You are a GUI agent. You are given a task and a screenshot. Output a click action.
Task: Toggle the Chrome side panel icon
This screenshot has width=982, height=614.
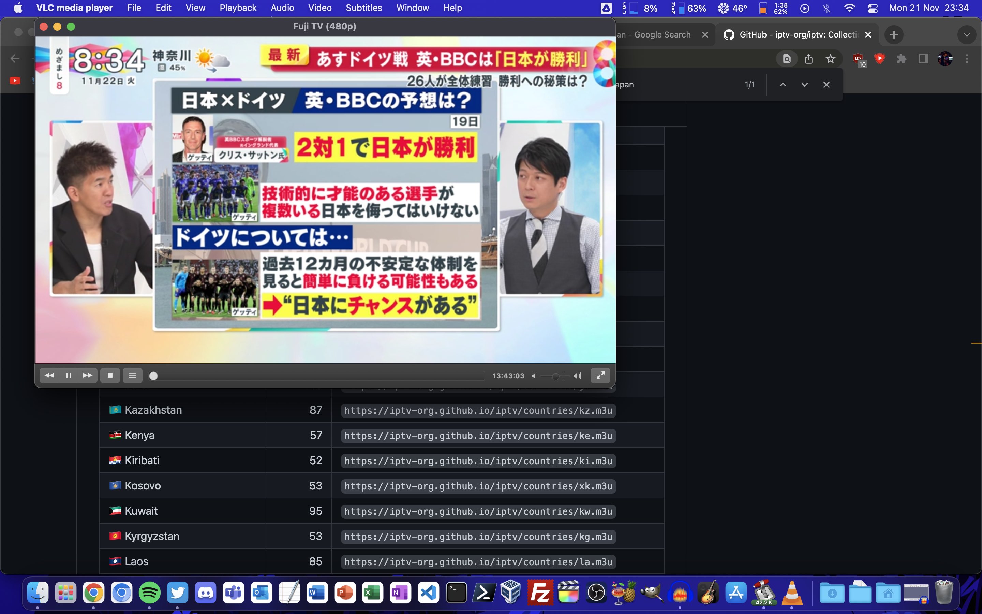[x=923, y=59]
